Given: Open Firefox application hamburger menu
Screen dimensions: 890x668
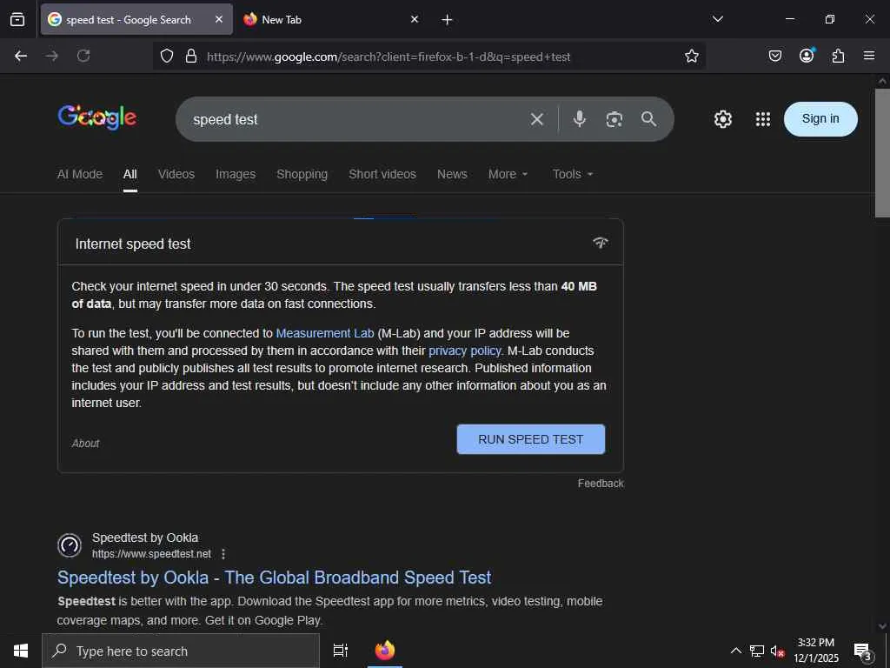Looking at the screenshot, I should point(869,56).
